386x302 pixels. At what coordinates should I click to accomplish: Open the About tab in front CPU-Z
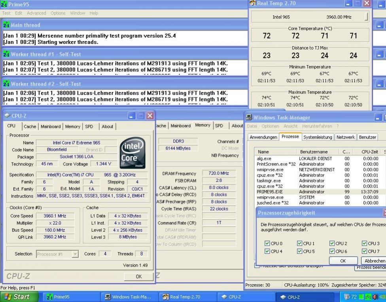(x=107, y=126)
